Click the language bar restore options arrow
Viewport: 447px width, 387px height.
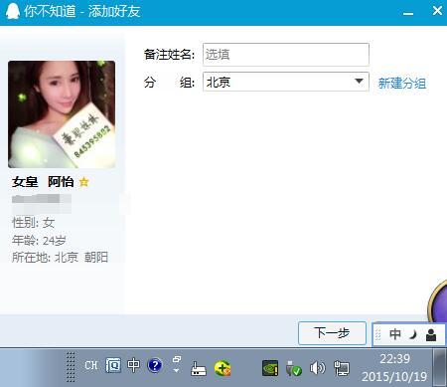(x=177, y=370)
